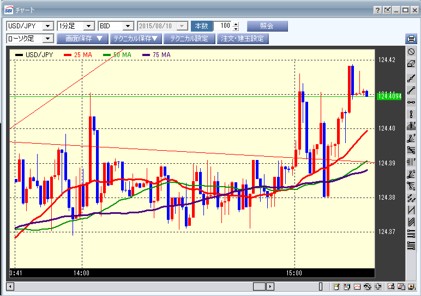Open the BID price type dropdown
The height and width of the screenshot is (296, 421).
tap(128, 26)
